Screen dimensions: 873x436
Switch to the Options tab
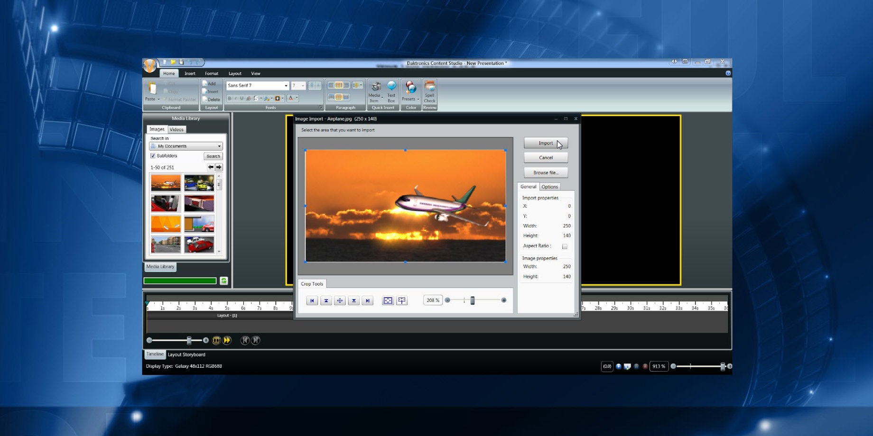549,187
